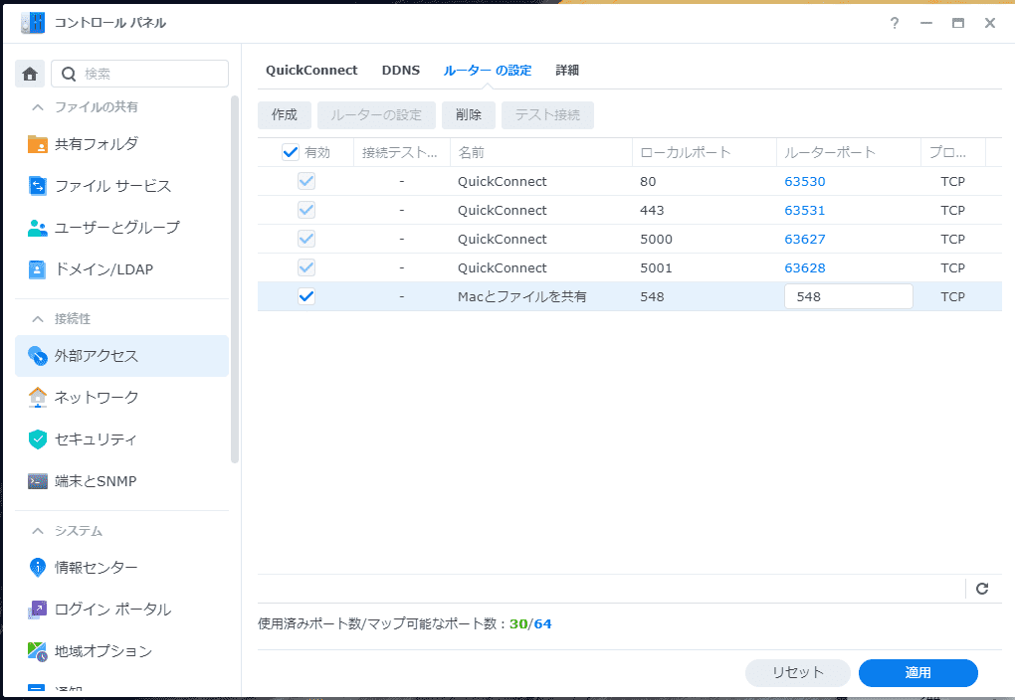Click the テスト接続 button
Image resolution: width=1015 pixels, height=700 pixels.
coord(547,115)
